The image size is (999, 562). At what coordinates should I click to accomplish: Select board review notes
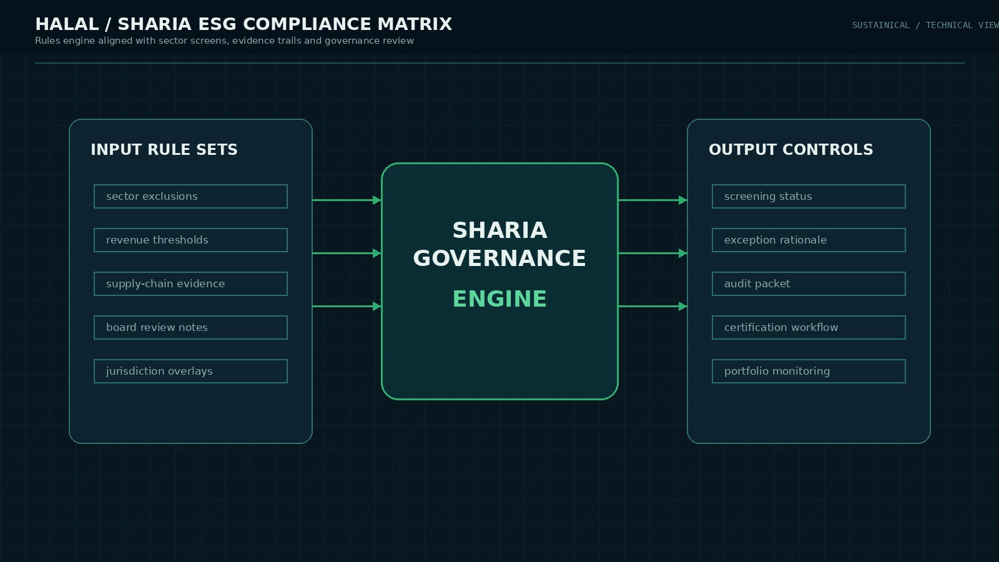pyautogui.click(x=190, y=327)
